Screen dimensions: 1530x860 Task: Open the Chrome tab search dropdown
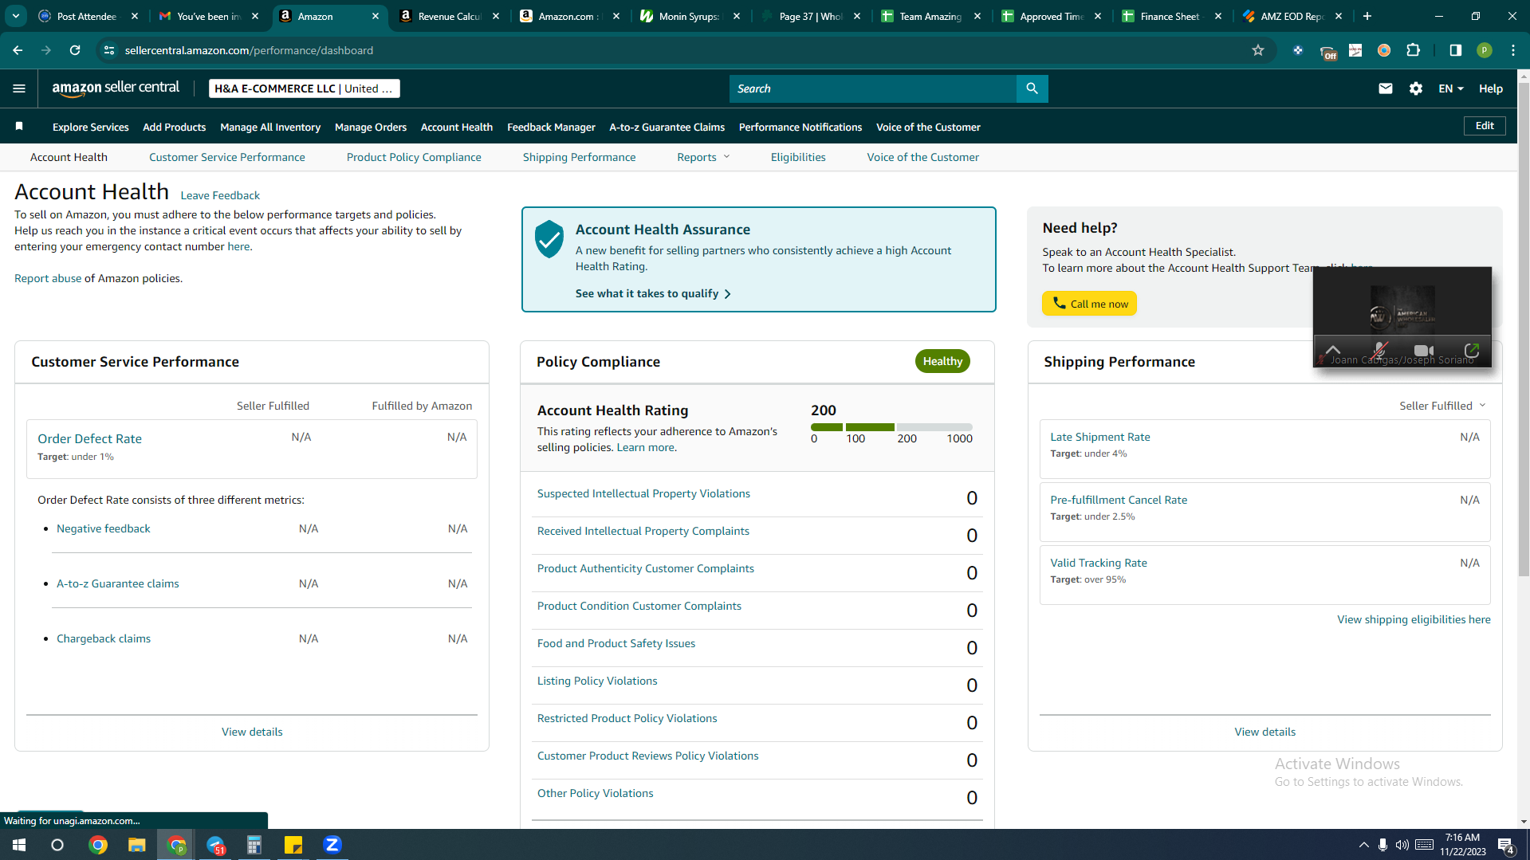pyautogui.click(x=16, y=16)
